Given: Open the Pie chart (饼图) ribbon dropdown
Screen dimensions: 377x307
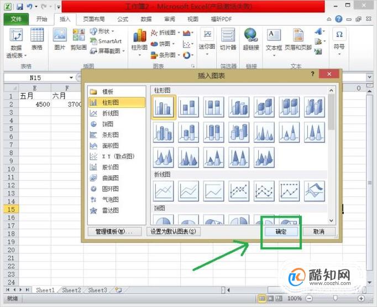Looking at the screenshot, I should click(163, 44).
